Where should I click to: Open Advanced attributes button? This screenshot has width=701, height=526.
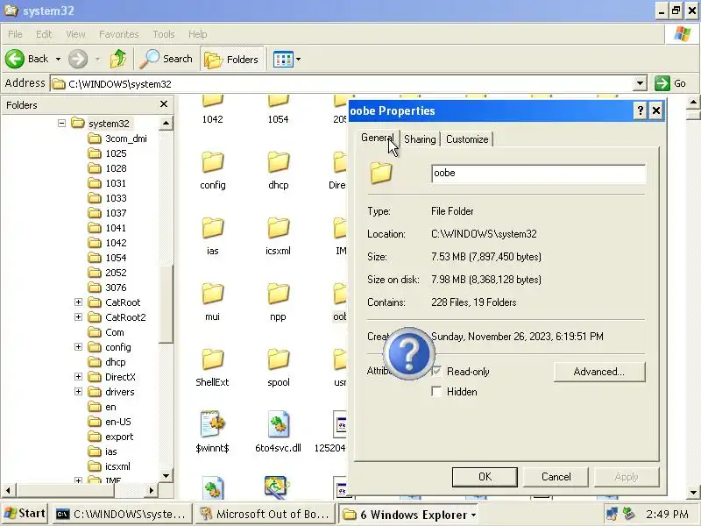point(599,372)
